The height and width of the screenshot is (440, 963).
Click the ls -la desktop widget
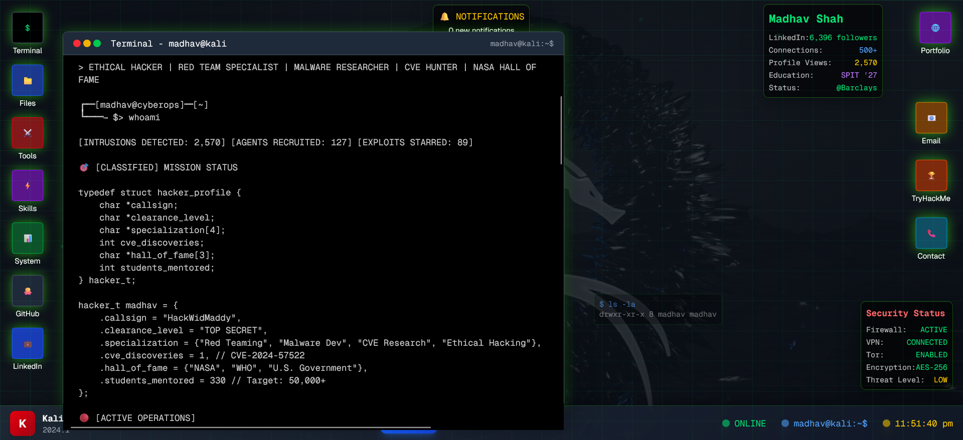pyautogui.click(x=658, y=309)
